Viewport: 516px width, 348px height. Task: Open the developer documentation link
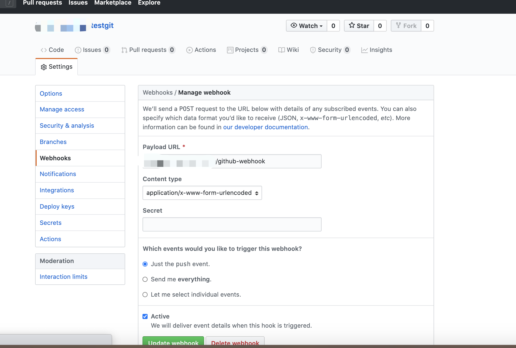265,127
